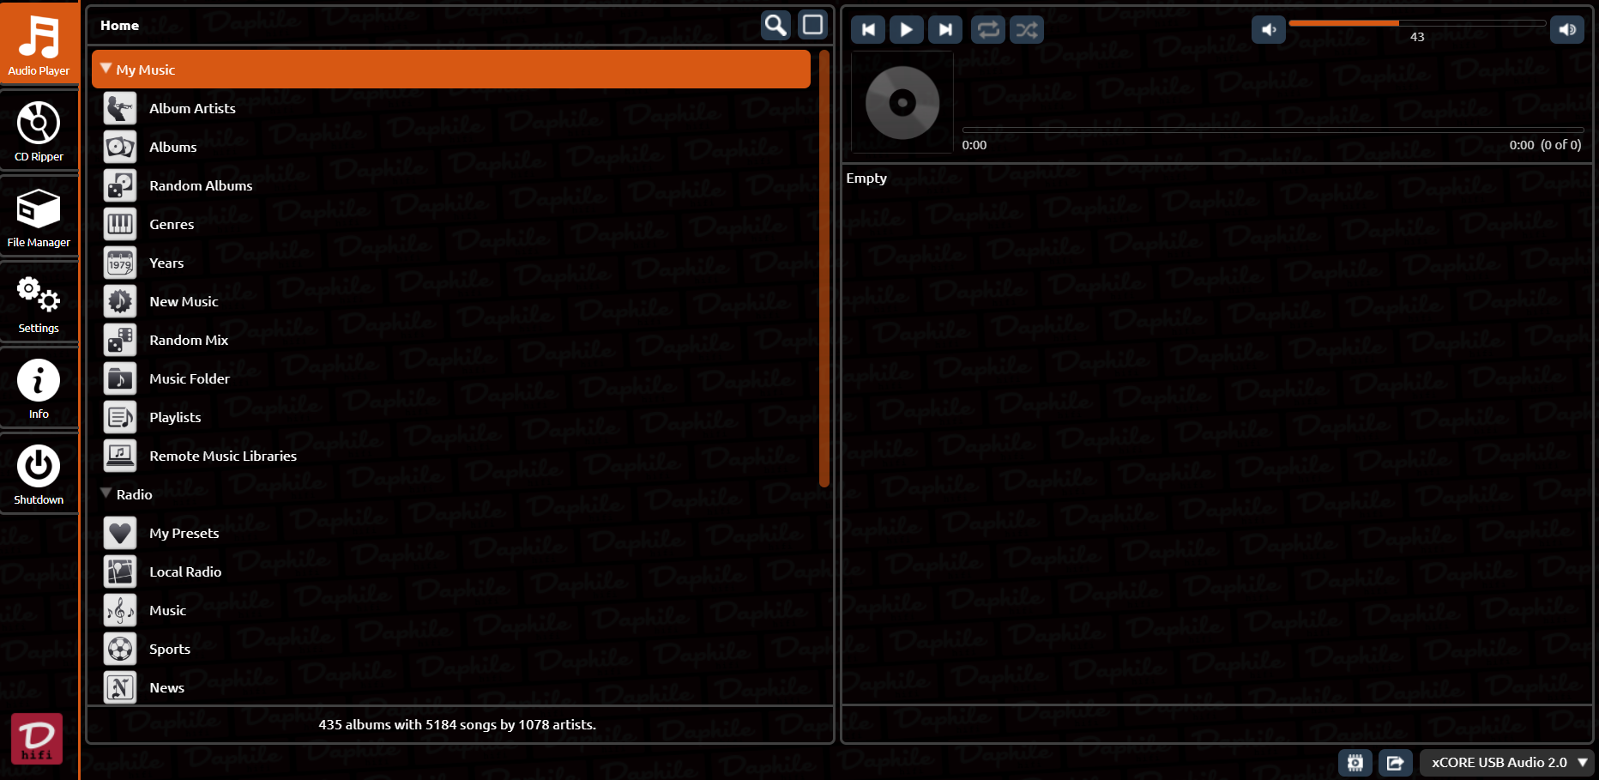Toggle repeat mode
The width and height of the screenshot is (1599, 780).
(x=988, y=30)
